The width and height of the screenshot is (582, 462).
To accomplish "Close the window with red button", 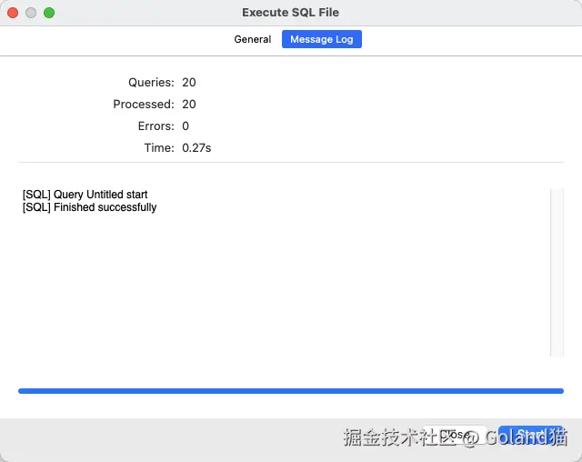I will 13,13.
